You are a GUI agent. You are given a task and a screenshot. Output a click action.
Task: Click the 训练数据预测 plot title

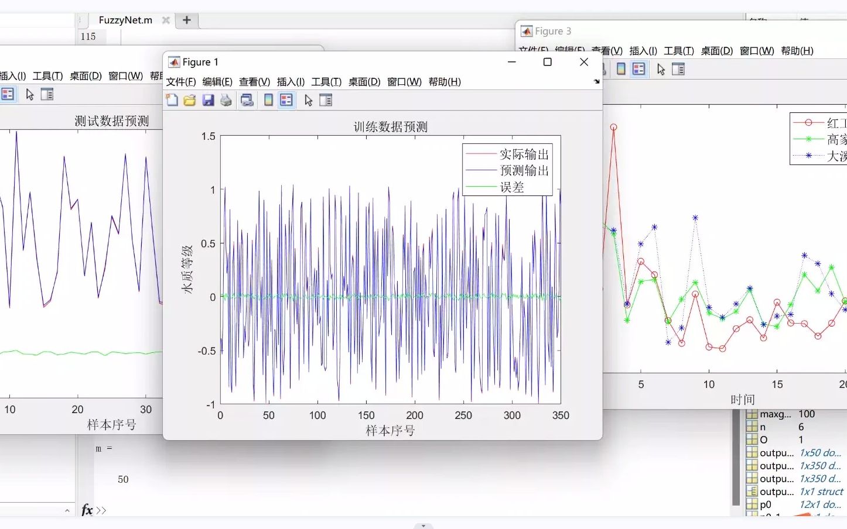[x=390, y=127]
